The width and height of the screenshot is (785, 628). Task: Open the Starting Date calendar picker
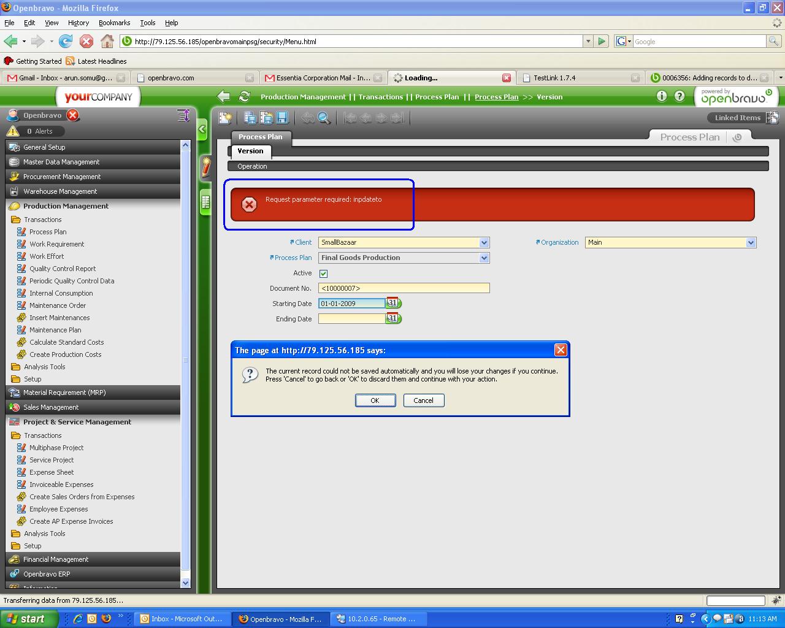pyautogui.click(x=393, y=303)
